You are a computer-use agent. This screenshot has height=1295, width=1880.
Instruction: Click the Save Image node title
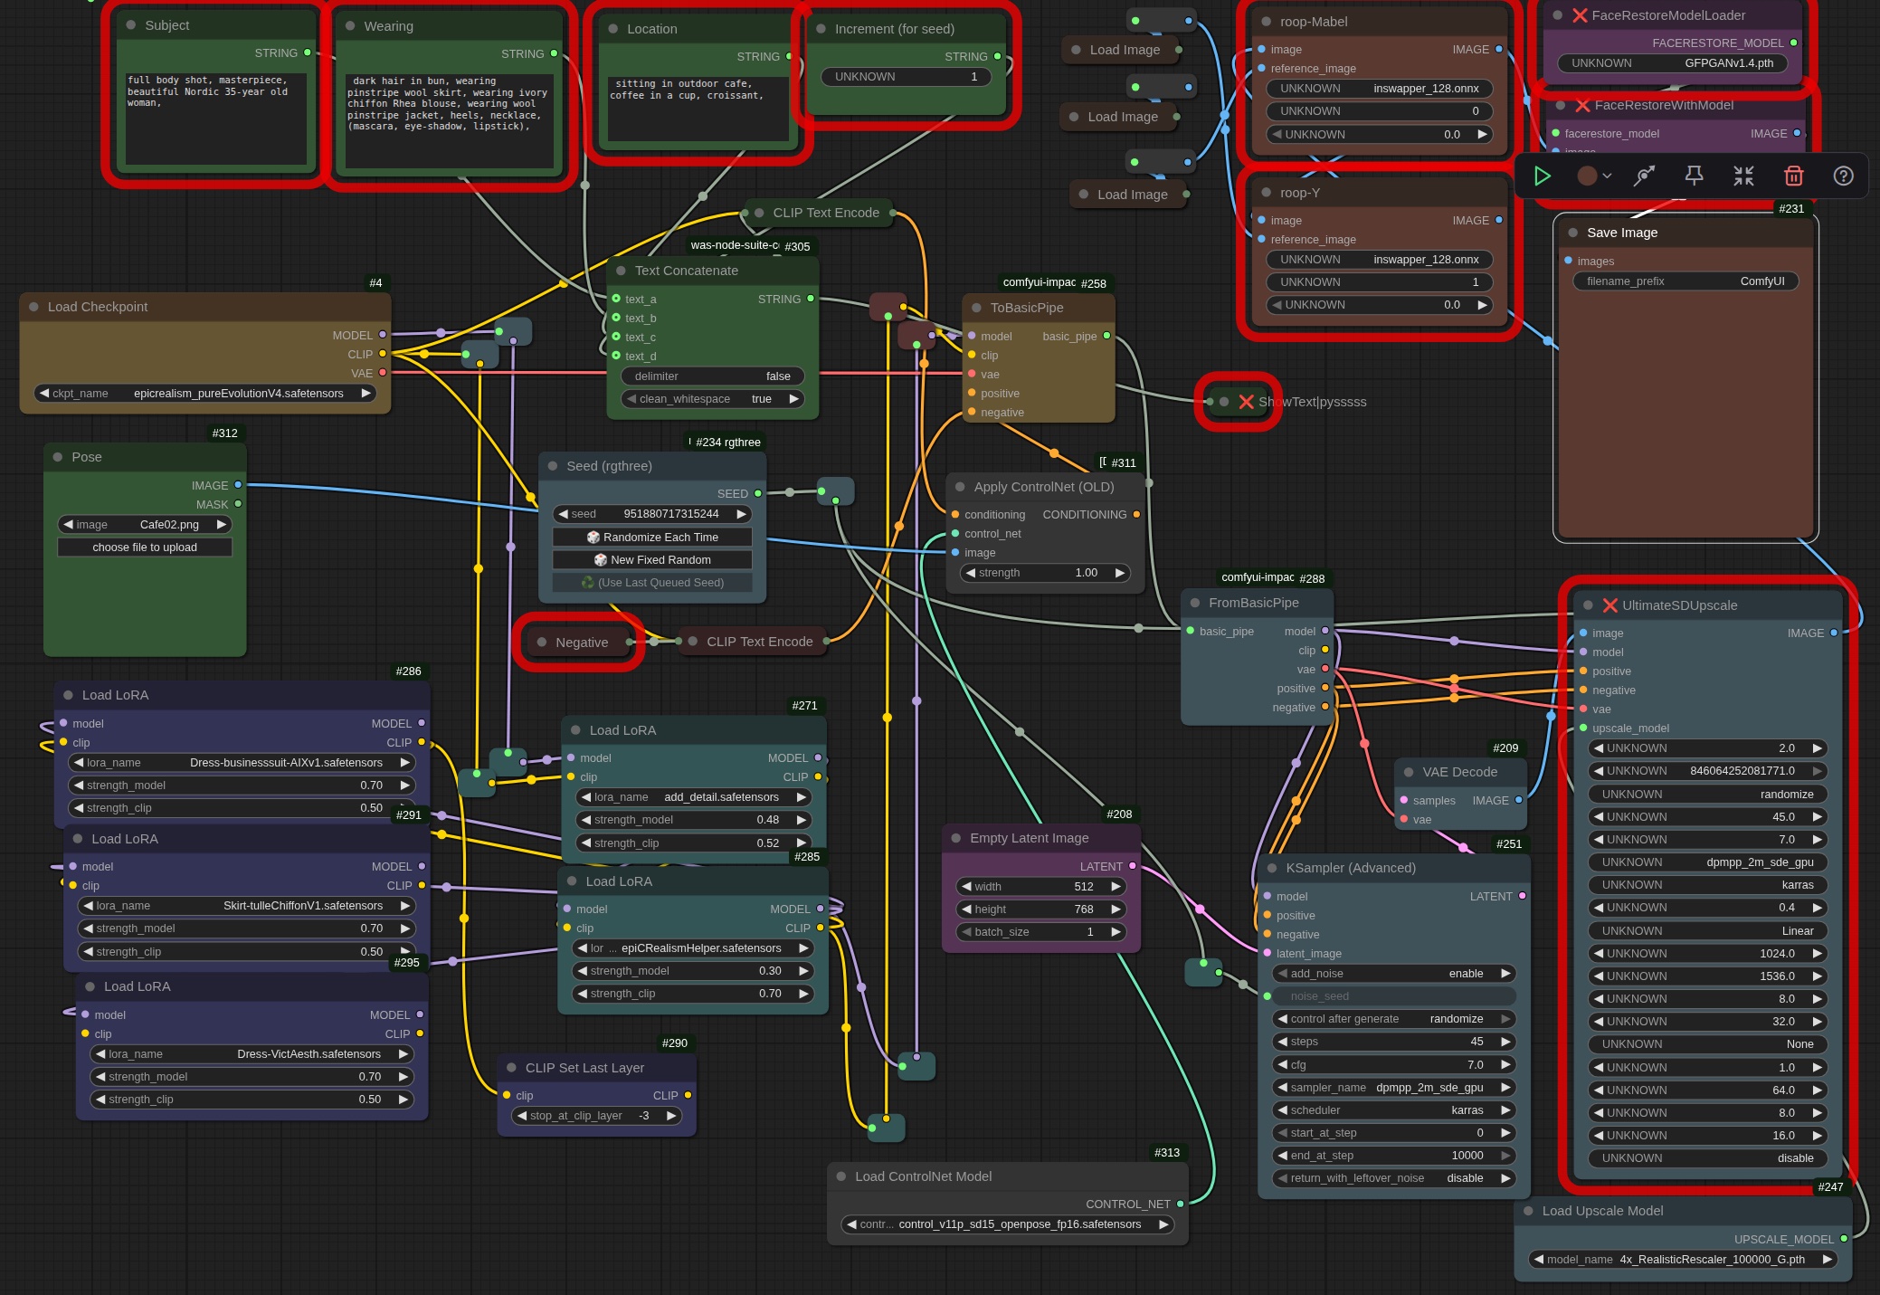click(x=1621, y=233)
